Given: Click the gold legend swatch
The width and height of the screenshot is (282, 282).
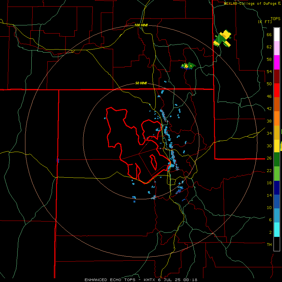Looking at the screenshot, I should (277, 132).
